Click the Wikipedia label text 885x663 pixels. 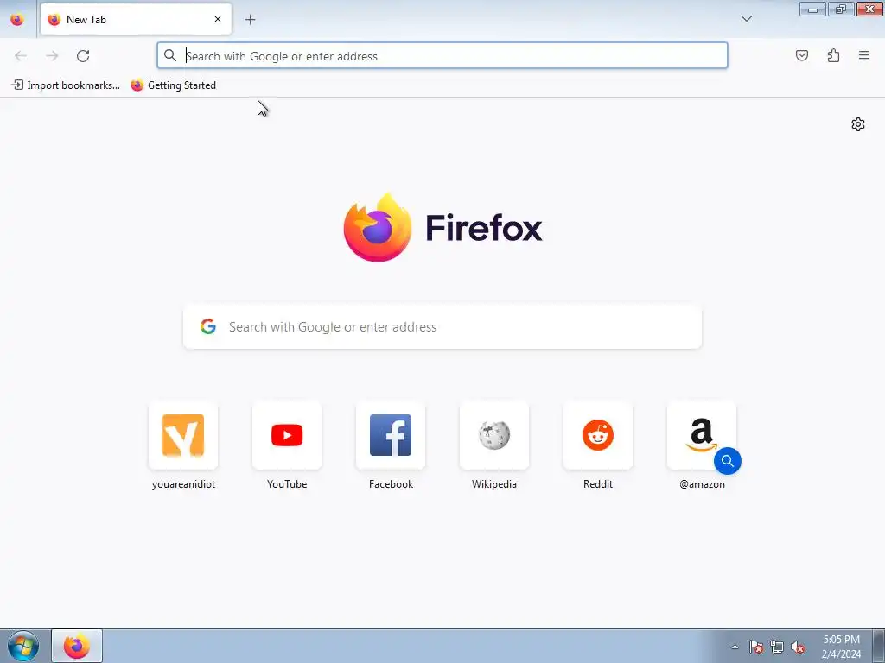494,484
